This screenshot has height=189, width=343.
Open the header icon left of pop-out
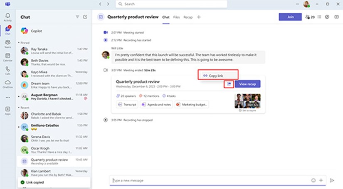[327, 17]
